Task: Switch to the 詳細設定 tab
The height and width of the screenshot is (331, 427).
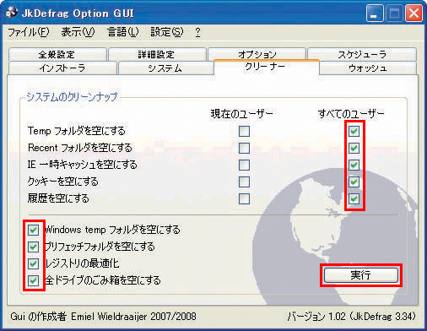Action: pyautogui.click(x=157, y=54)
